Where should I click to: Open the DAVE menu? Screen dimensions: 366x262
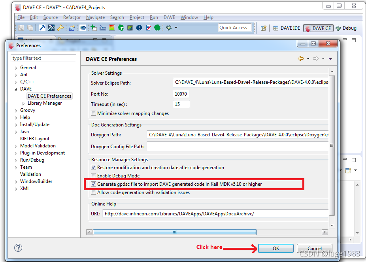[x=169, y=17]
